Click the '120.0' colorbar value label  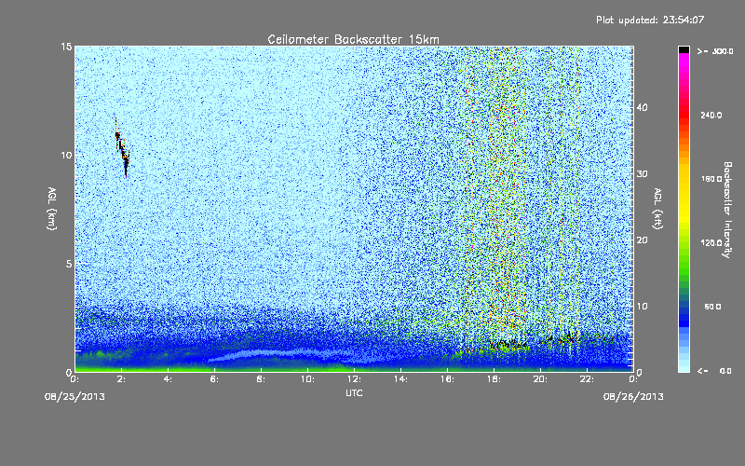click(x=711, y=243)
